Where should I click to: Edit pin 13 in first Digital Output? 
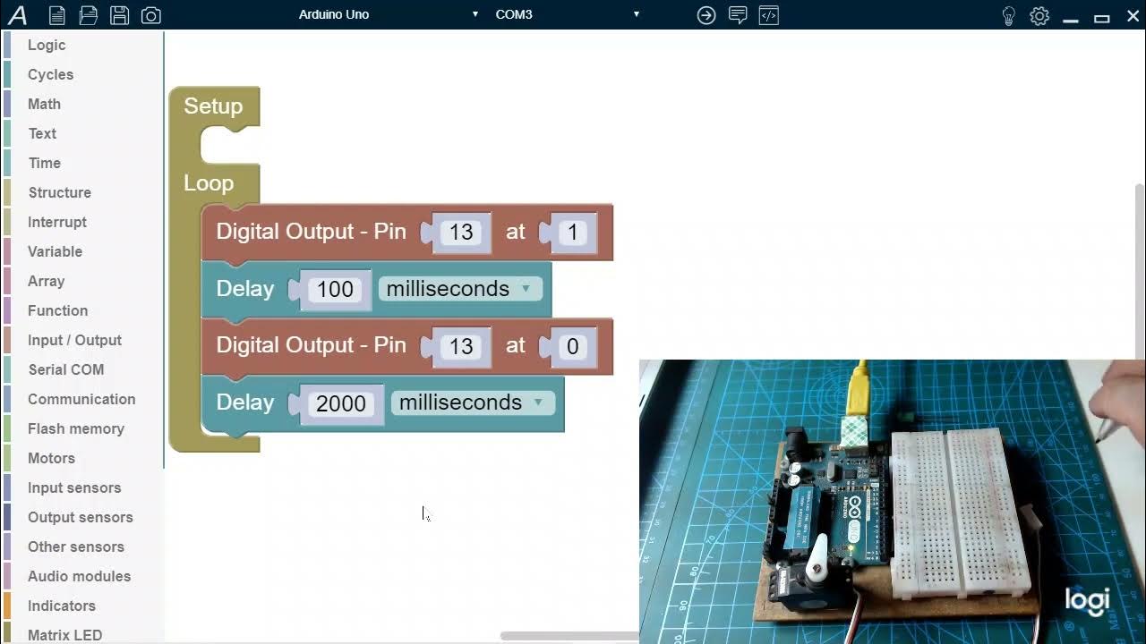click(x=461, y=233)
